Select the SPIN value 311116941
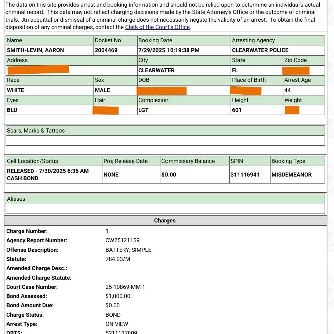 point(245,175)
